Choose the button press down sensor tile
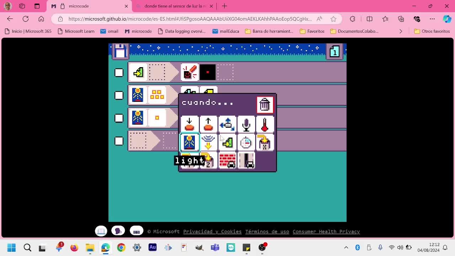Viewport: 455px width, 256px height. click(189, 124)
